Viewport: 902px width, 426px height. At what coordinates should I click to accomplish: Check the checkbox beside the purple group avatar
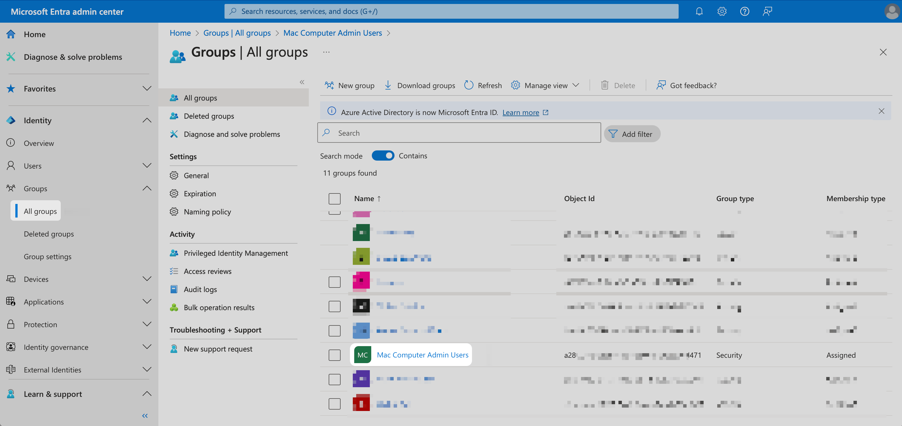(334, 379)
